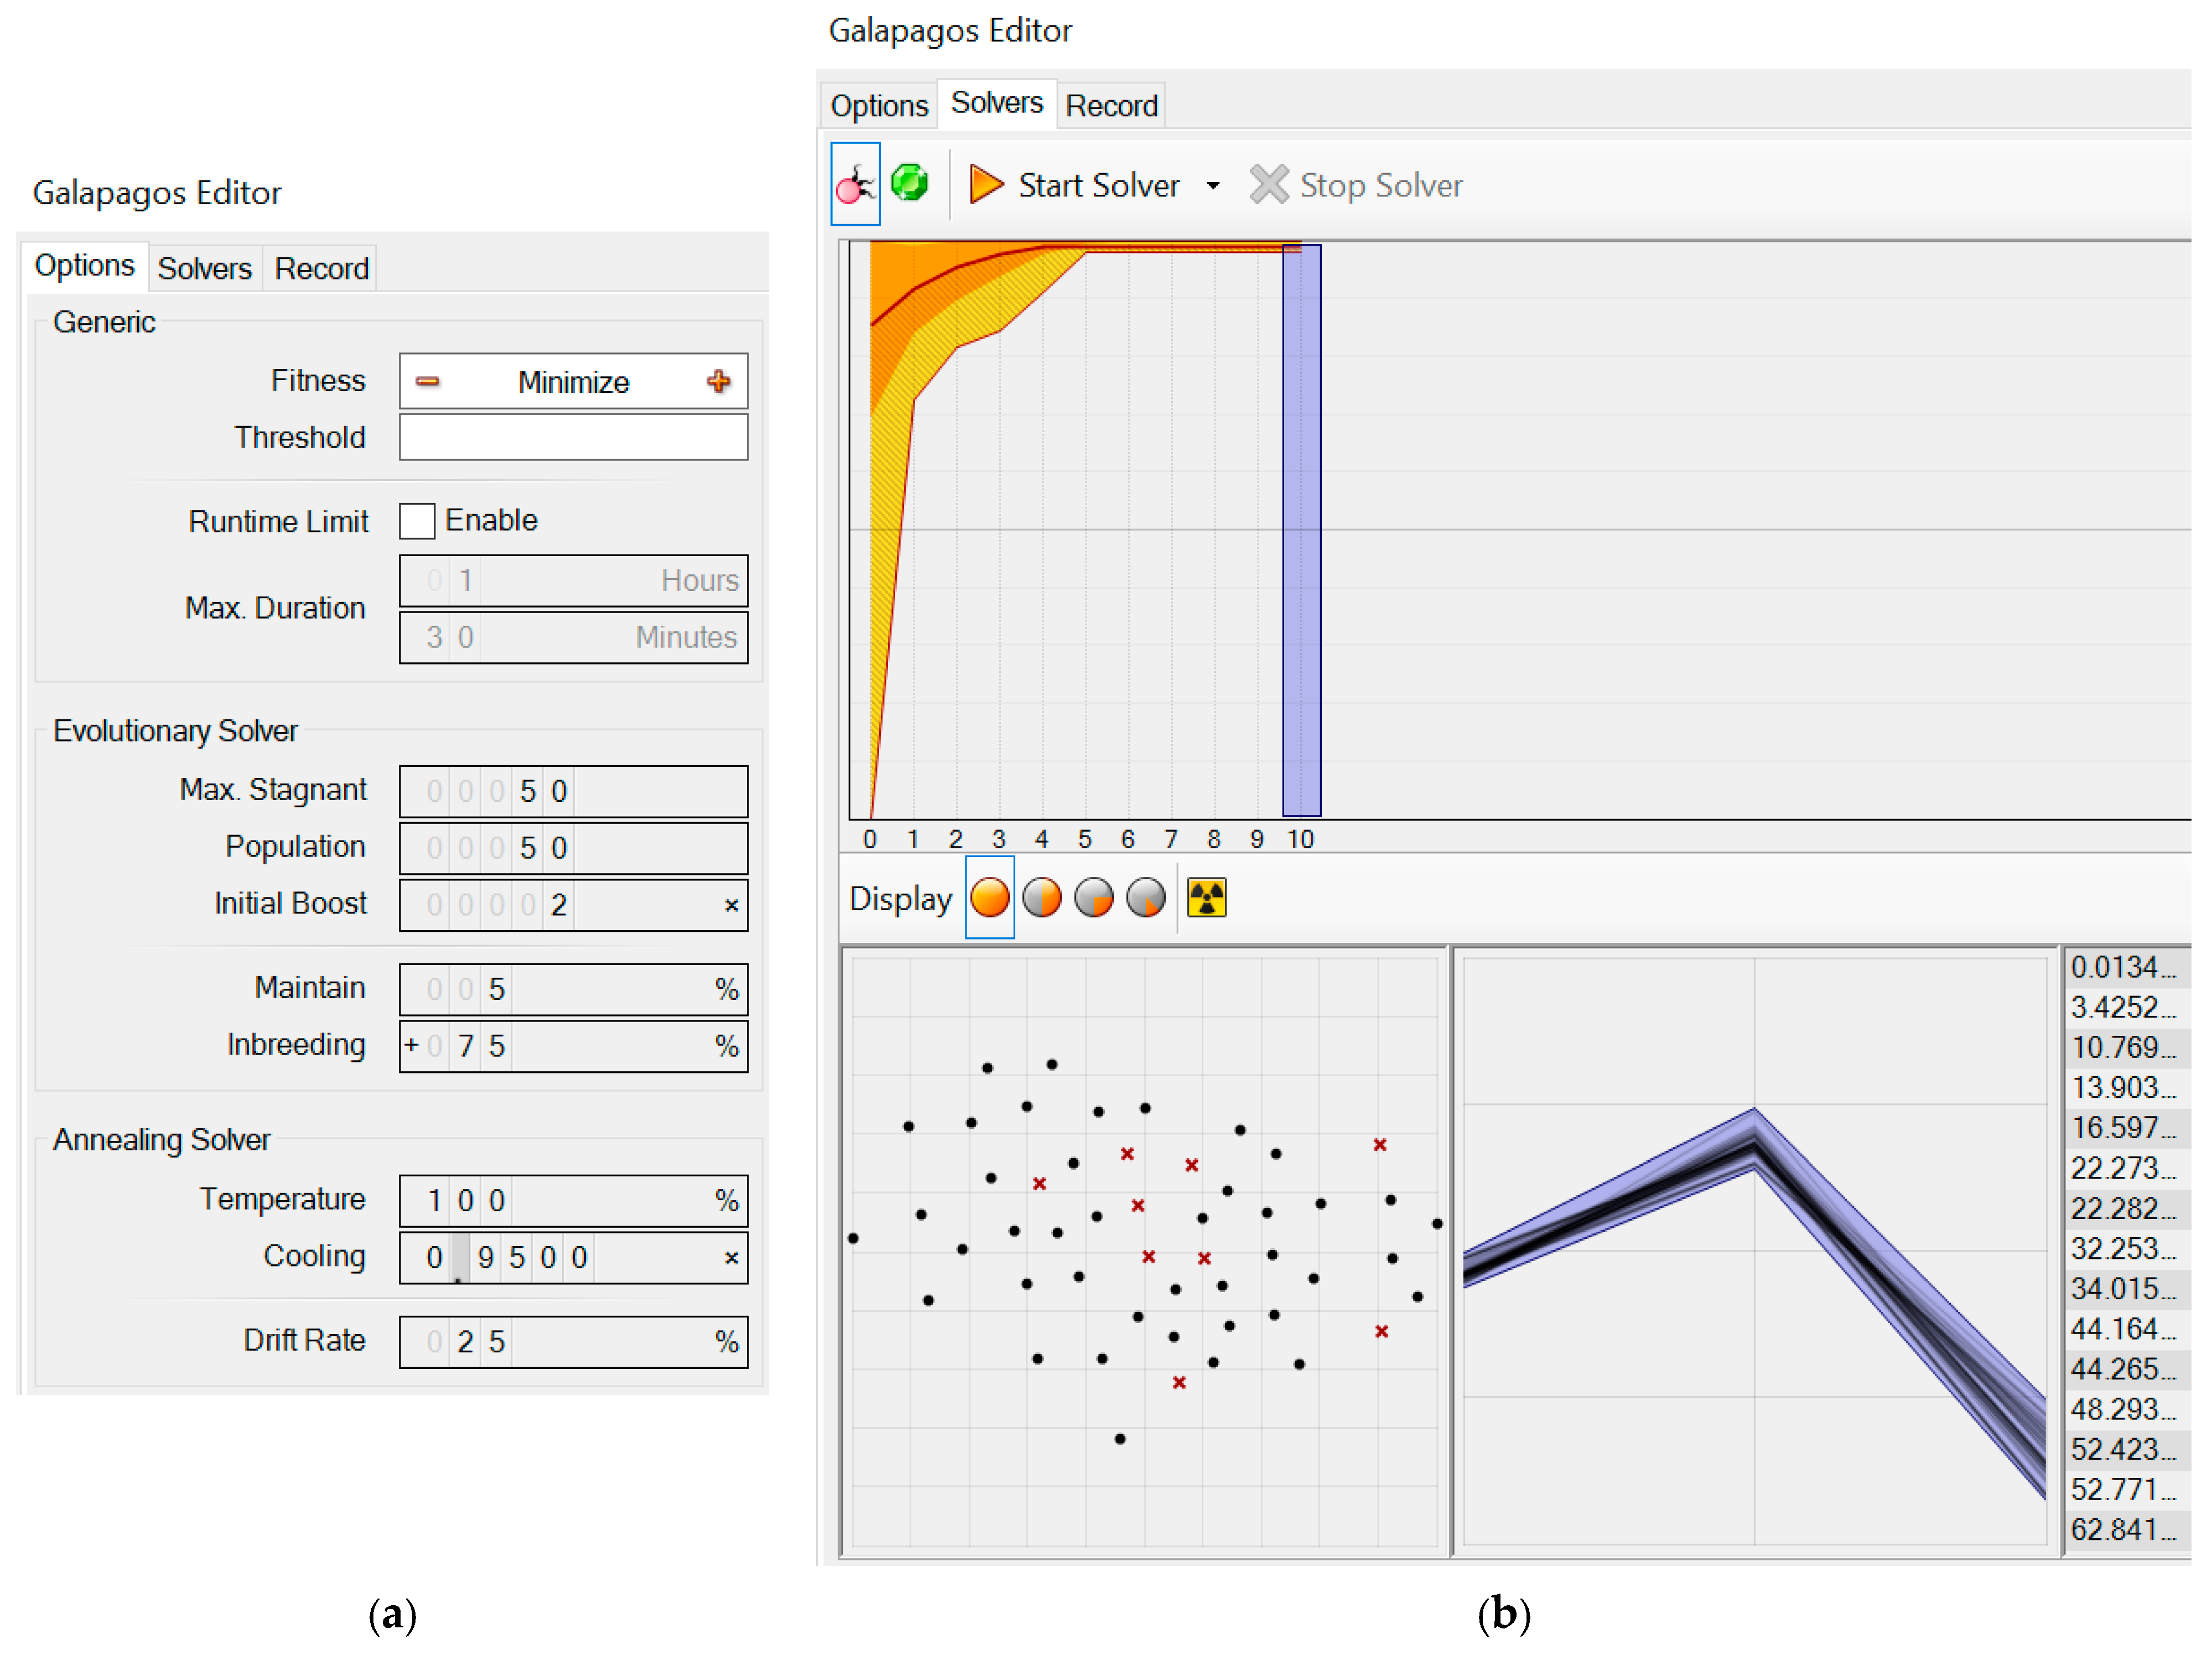The height and width of the screenshot is (1655, 2212).
Task: Select the 0.0134 fitness value in list
Action: 2122,967
